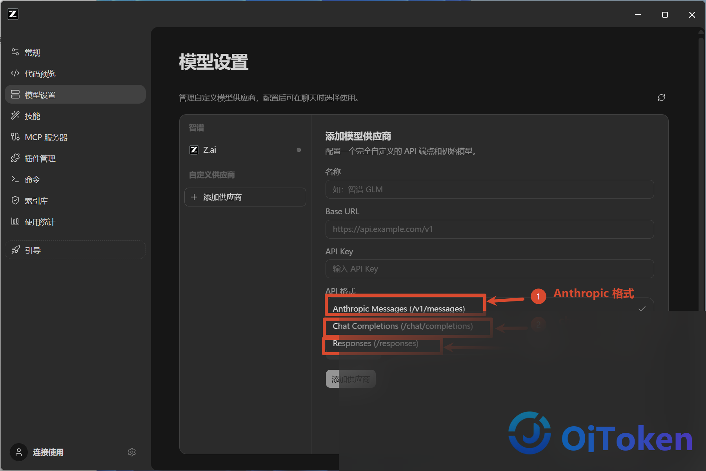
Task: Focus the API Key input field
Action: click(x=489, y=269)
